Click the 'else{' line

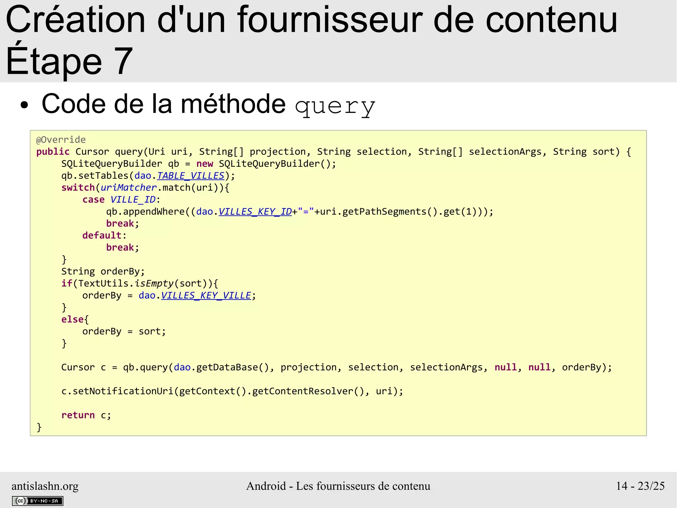pos(75,319)
